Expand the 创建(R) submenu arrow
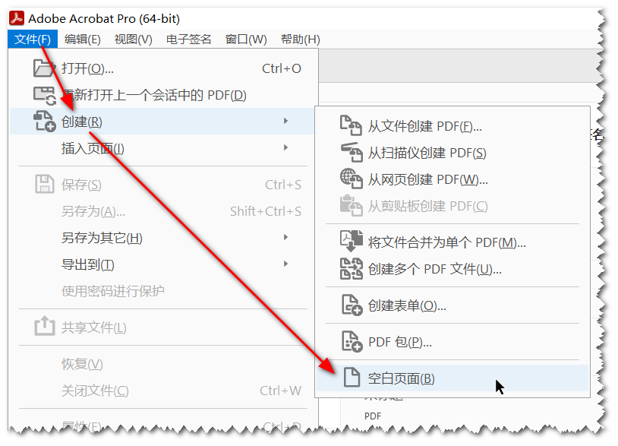618x446 pixels. 285,121
